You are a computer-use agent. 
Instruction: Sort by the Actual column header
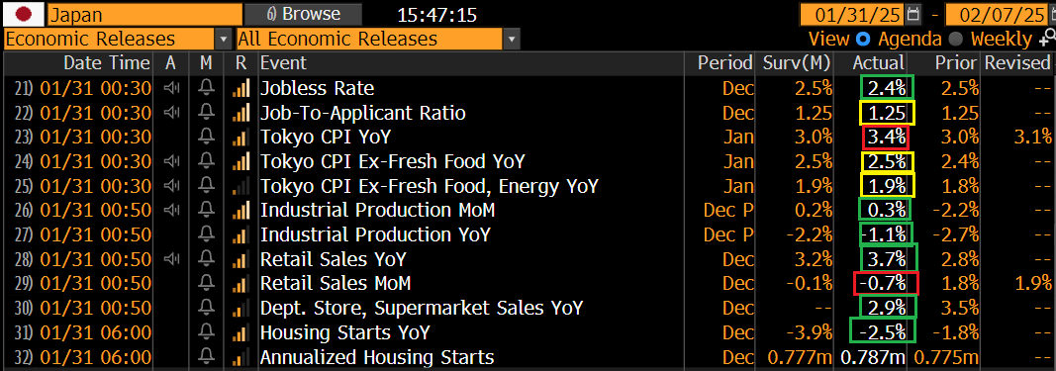click(878, 63)
